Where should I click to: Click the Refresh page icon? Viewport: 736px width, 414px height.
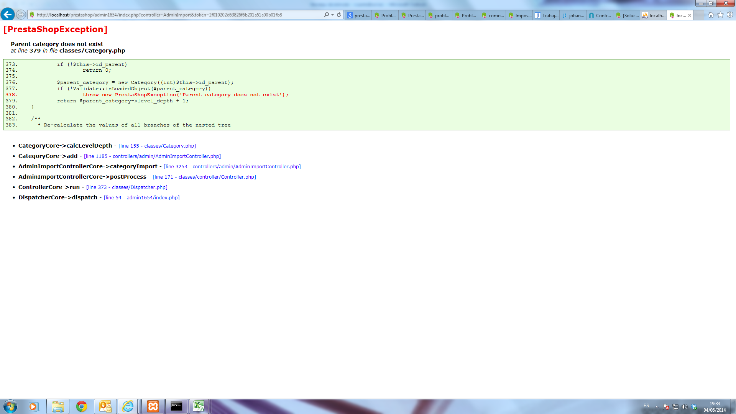click(339, 15)
